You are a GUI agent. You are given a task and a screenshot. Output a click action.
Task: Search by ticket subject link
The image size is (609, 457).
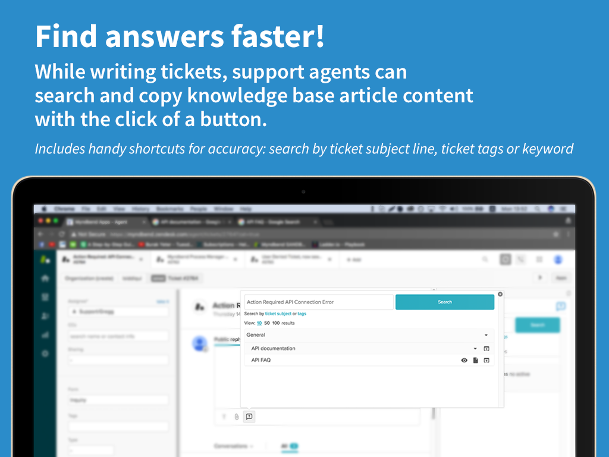[278, 314]
